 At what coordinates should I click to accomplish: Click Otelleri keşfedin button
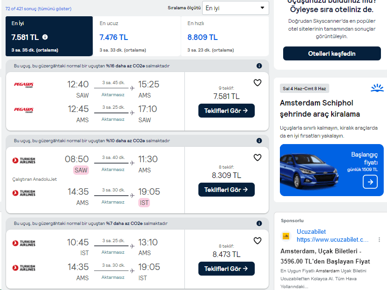(x=332, y=53)
